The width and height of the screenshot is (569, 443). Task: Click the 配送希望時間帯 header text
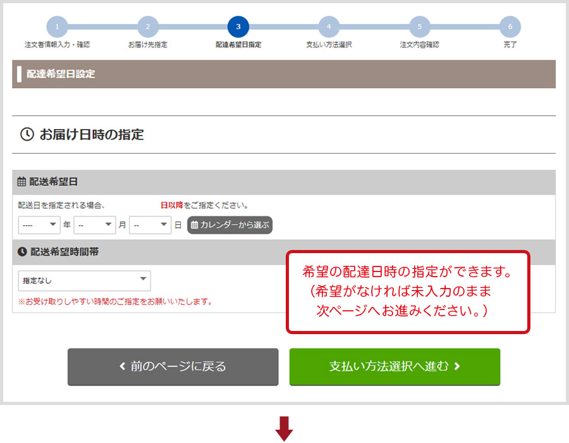[x=64, y=252]
